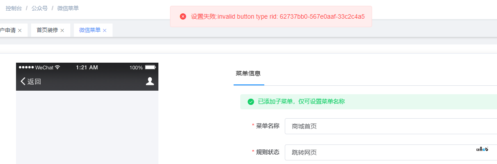Image resolution: width=497 pixels, height=164 pixels.
Task: Click the back chevron next to 返回
Action: (23, 81)
